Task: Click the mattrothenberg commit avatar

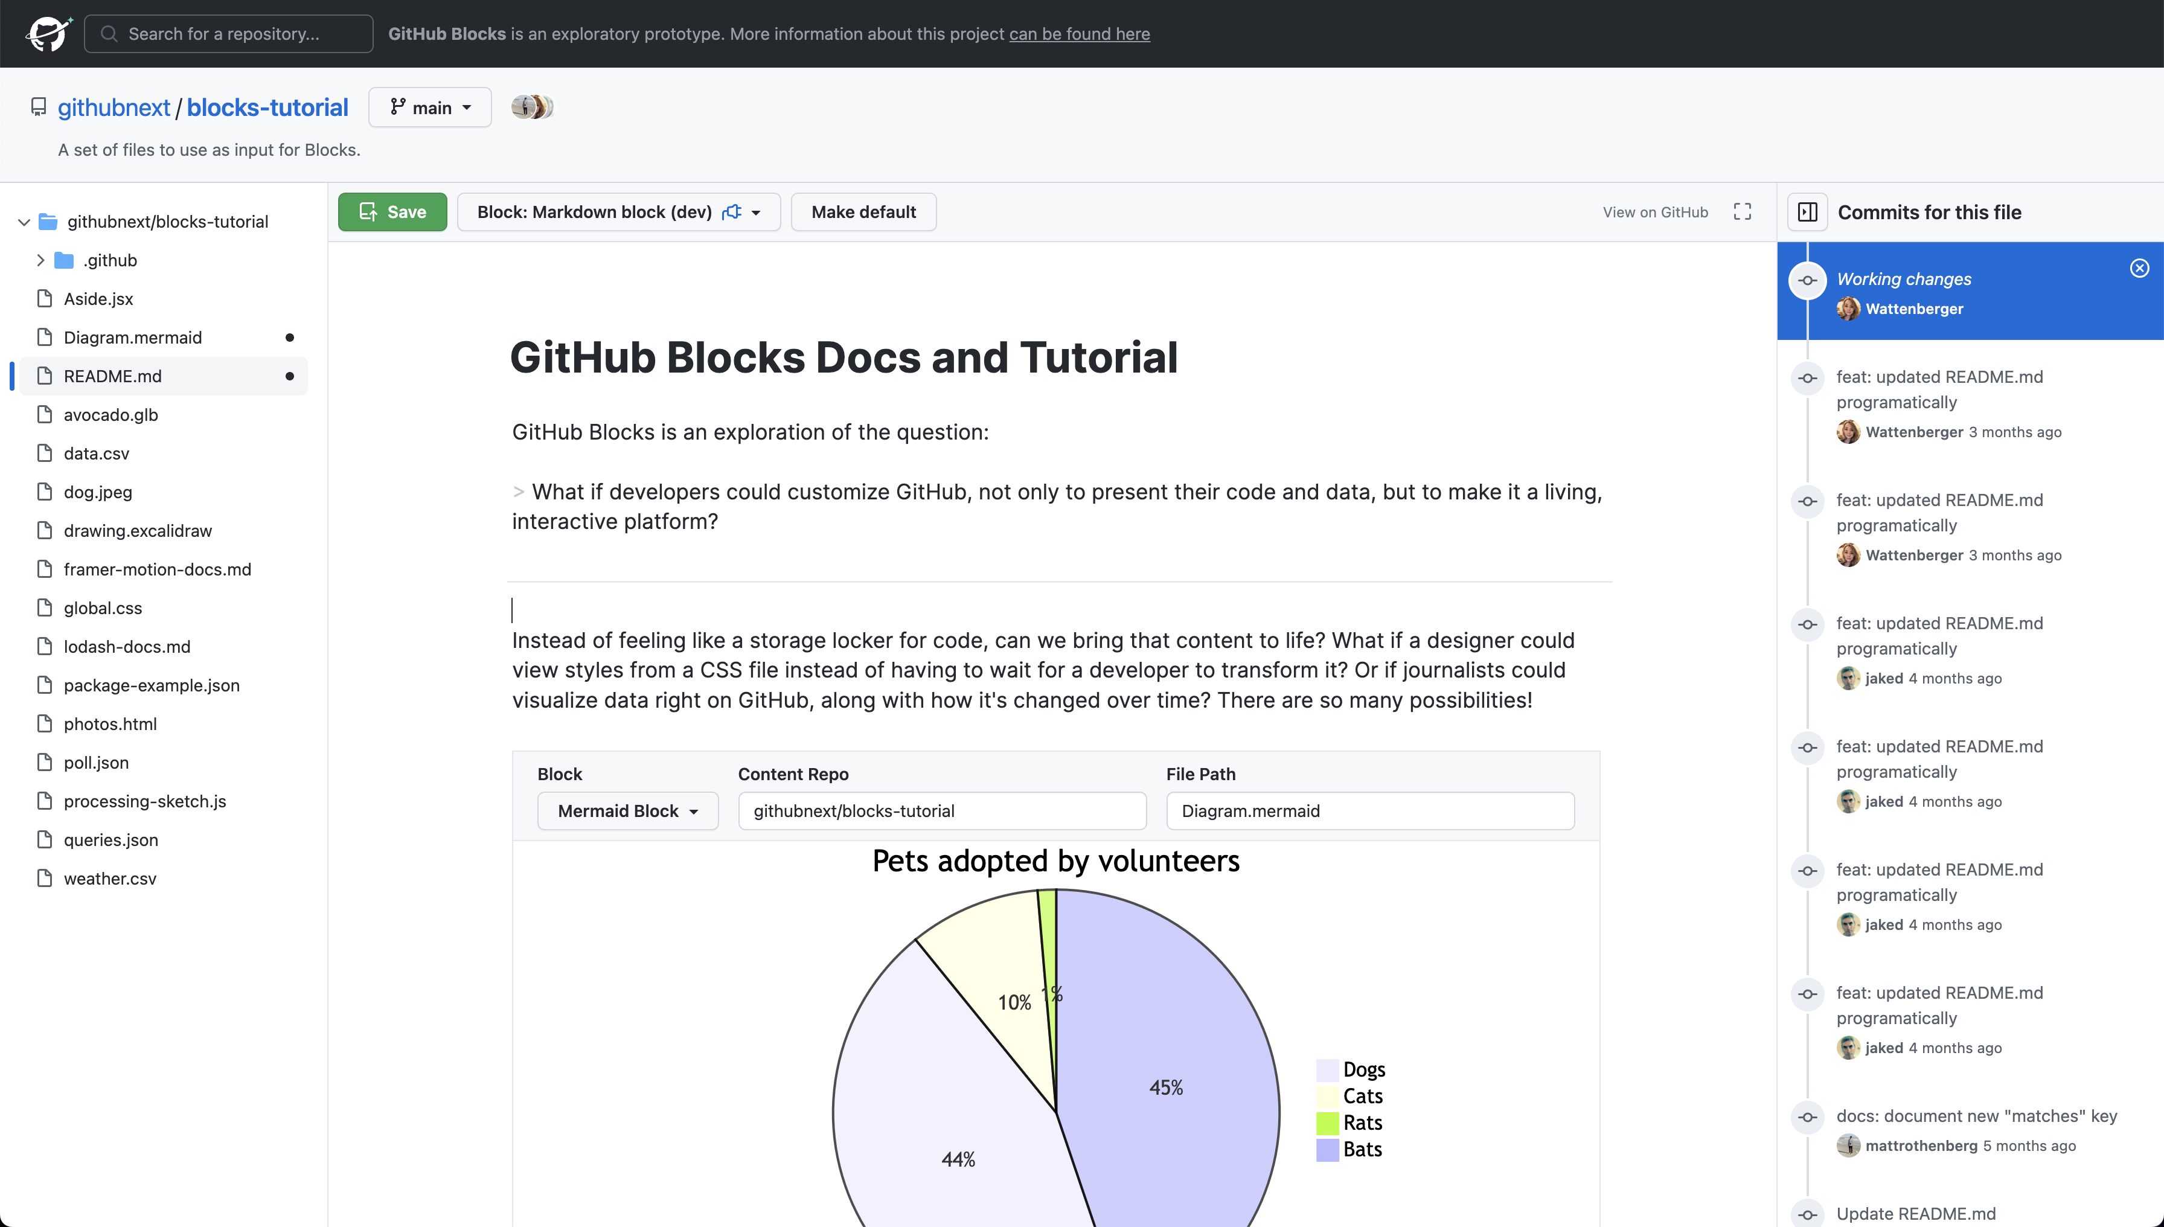Action: (x=1848, y=1145)
